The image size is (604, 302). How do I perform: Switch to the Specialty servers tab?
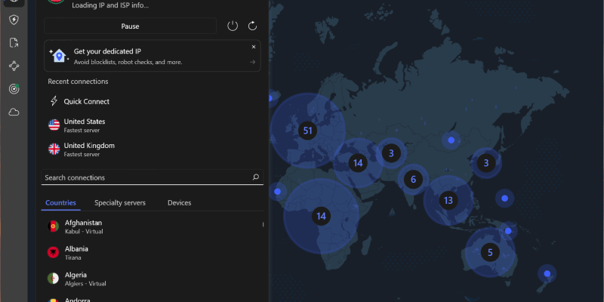[119, 202]
